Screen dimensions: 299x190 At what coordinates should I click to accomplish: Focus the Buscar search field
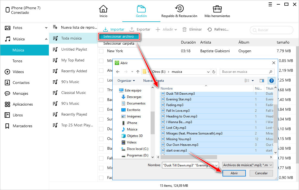click(272, 30)
